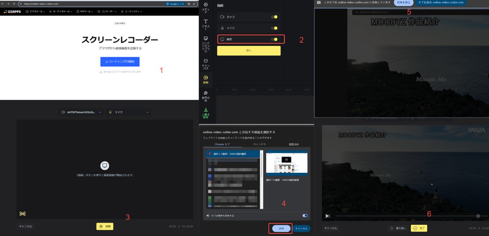
Task: Expand the ユーティリティ menu
Action: (x=131, y=12)
